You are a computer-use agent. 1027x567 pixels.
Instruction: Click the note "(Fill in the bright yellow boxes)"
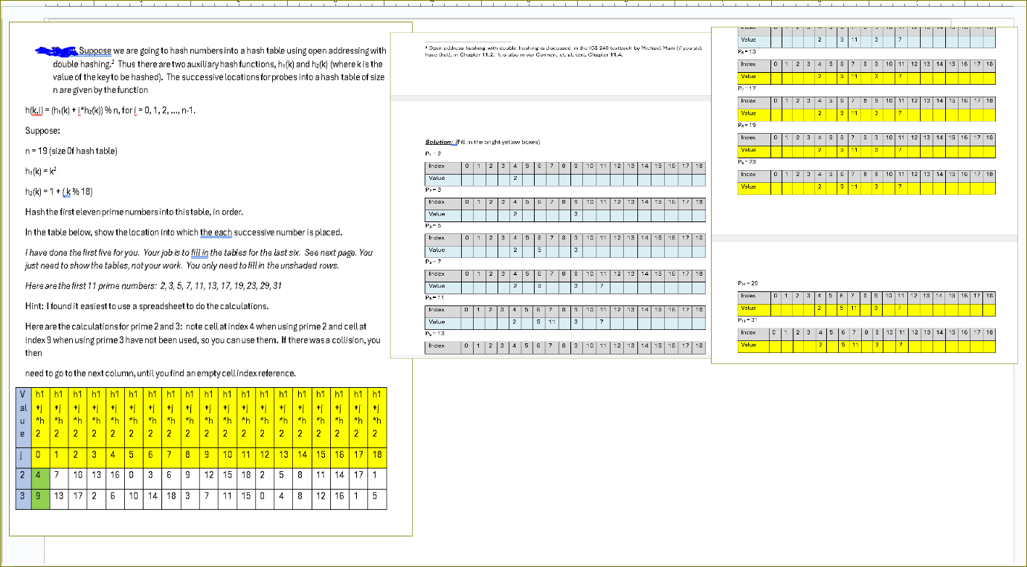pyautogui.click(x=498, y=141)
